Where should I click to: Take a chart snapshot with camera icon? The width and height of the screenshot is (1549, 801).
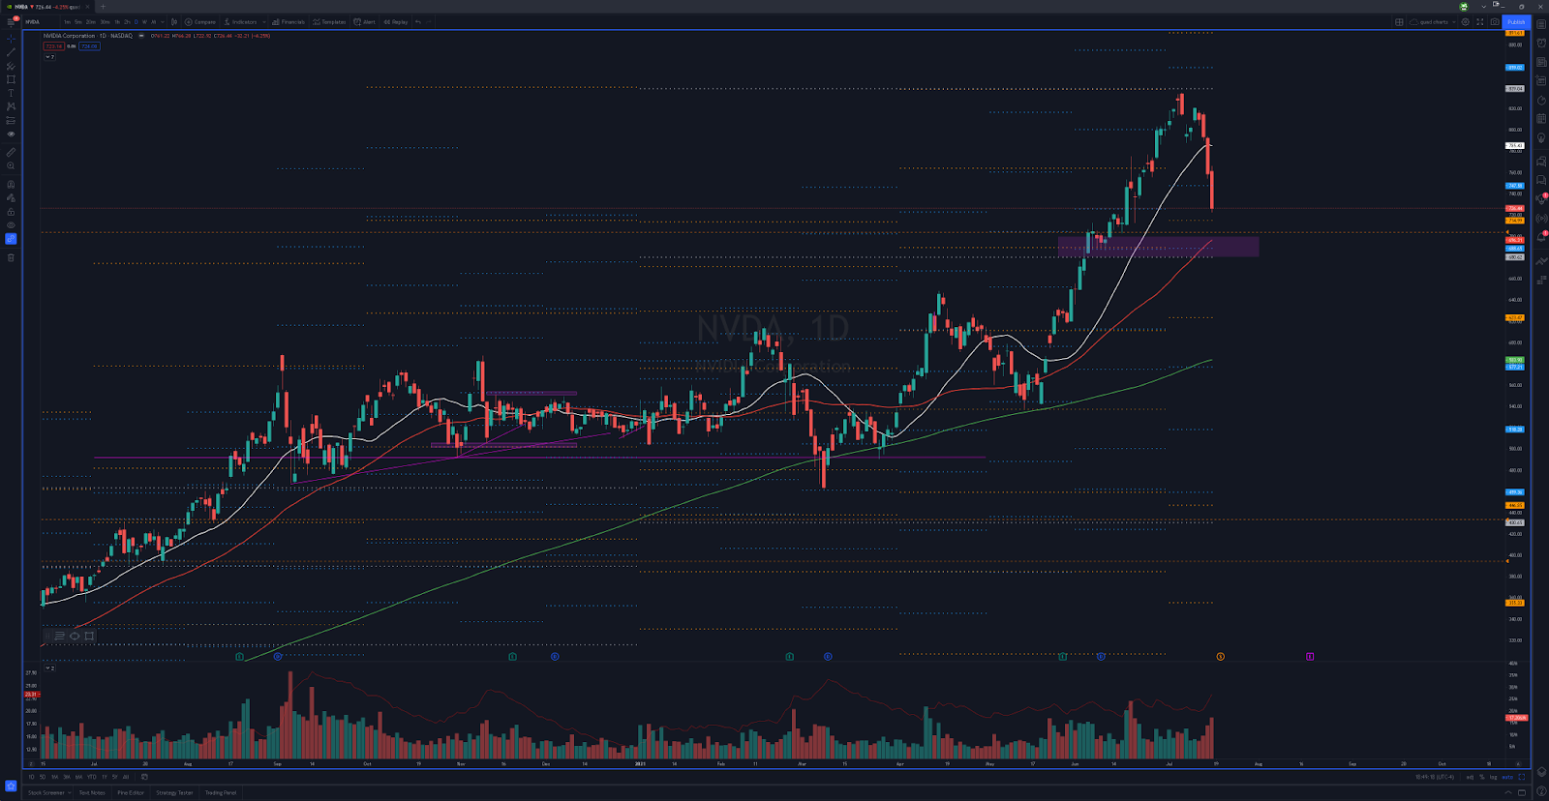point(1495,21)
